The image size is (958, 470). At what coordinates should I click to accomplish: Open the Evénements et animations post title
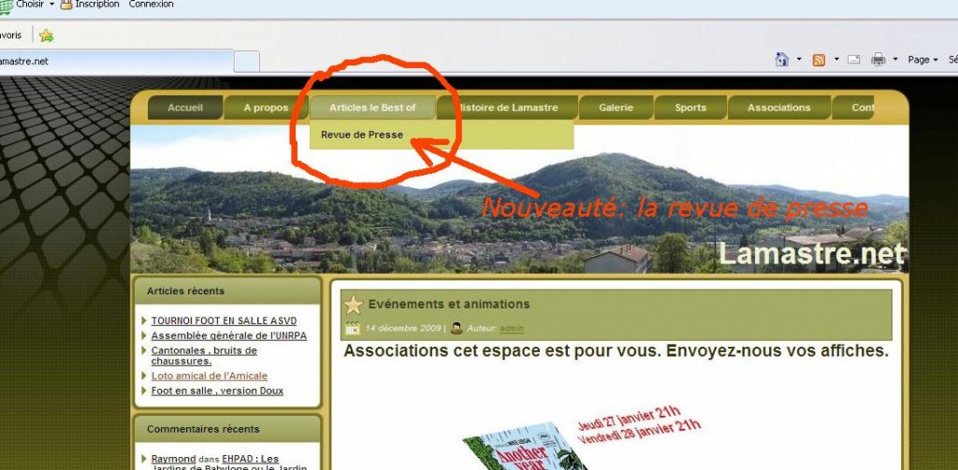tap(449, 304)
